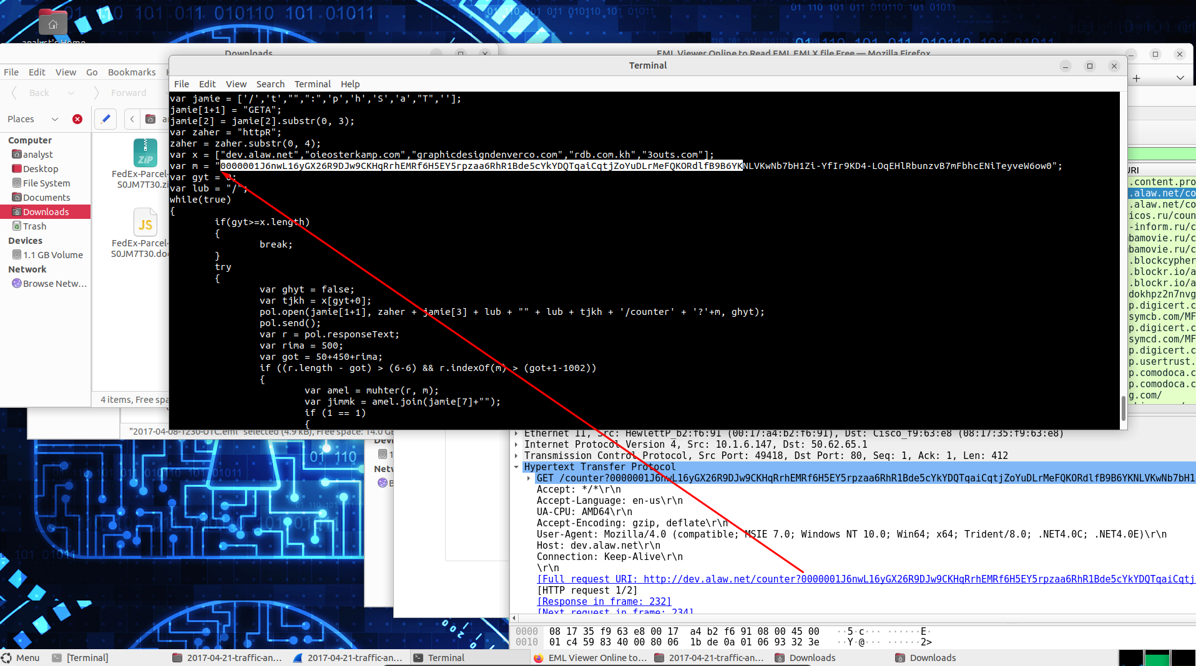The width and height of the screenshot is (1196, 666).
Task: Open the Back history dropdown arrow
Action: 71,93
